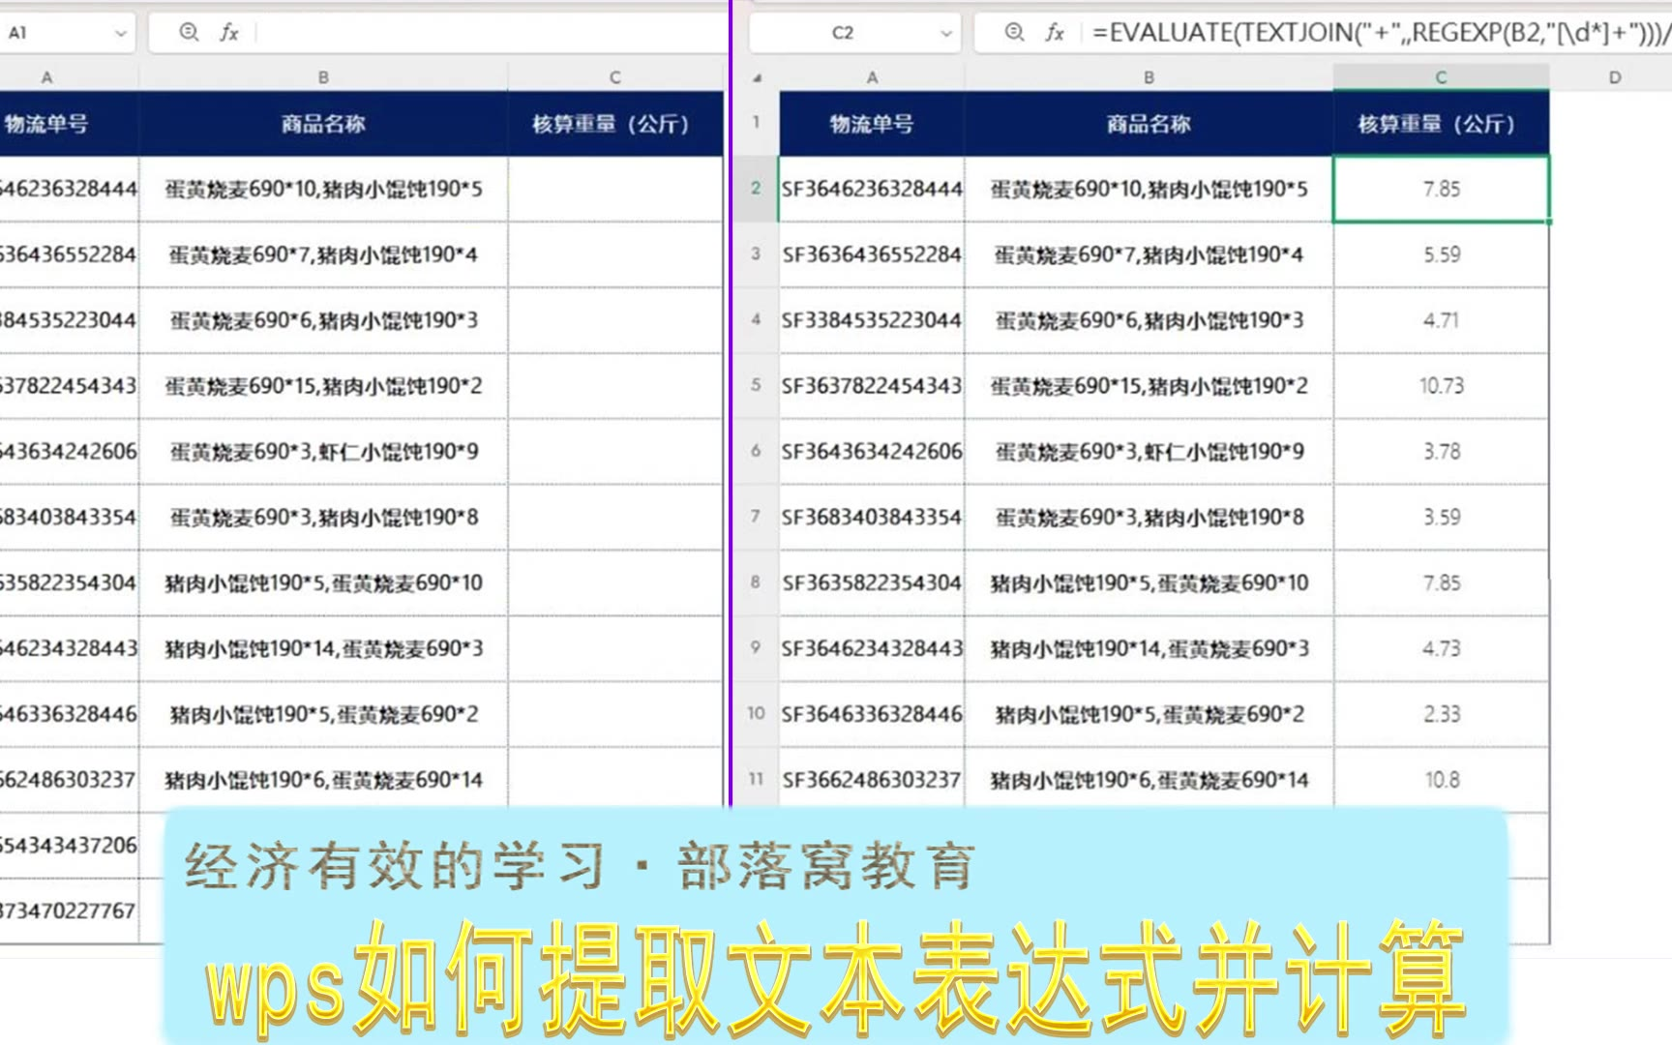
Task: Click cell C2 showing 7.85
Action: [1441, 189]
